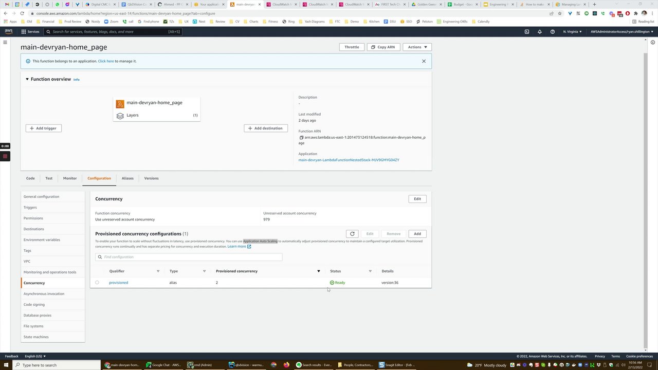Refresh provisioned concurrency configurations list
The image size is (658, 370).
(x=352, y=234)
